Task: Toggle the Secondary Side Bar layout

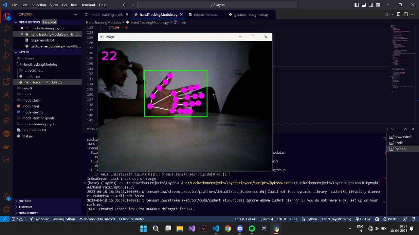Action: (x=371, y=5)
